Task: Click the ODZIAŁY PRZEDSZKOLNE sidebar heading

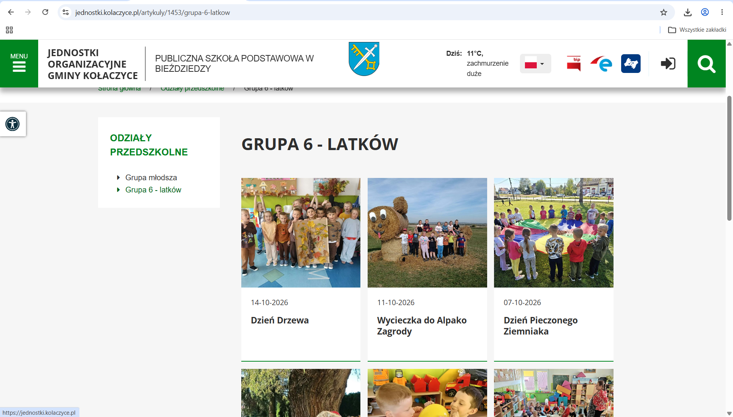Action: tap(149, 145)
